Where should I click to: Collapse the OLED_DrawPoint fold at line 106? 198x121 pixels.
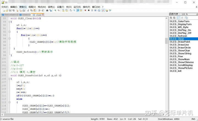point(9,79)
